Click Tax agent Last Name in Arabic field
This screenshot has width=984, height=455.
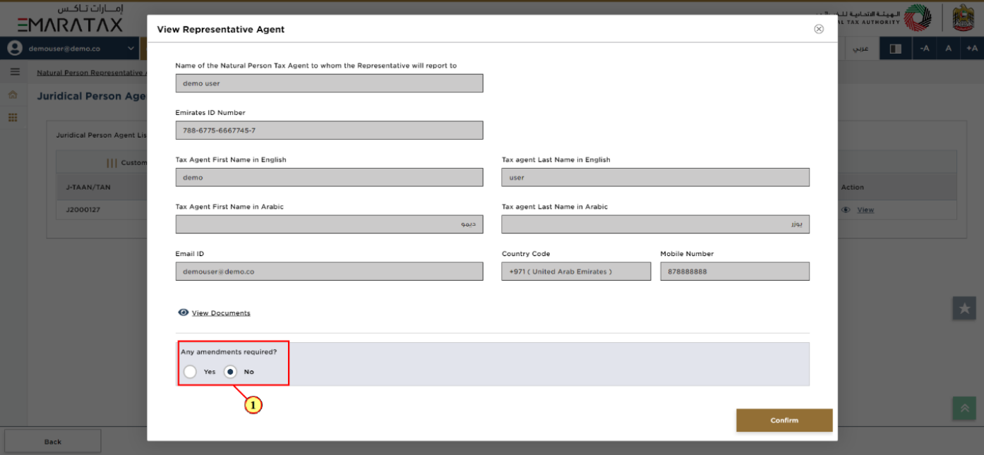click(x=655, y=224)
